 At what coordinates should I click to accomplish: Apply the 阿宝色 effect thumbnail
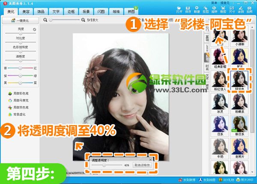tap(239, 81)
